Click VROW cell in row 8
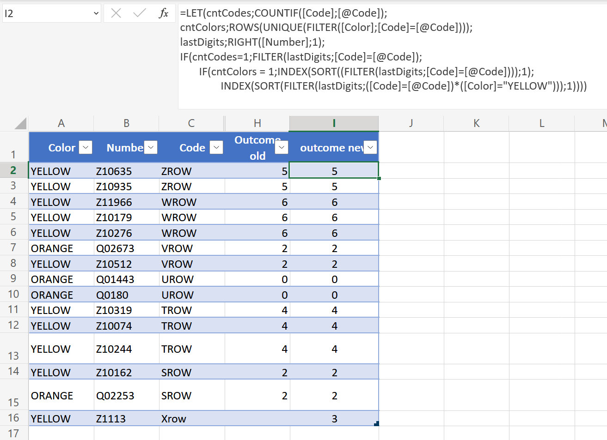Image resolution: width=607 pixels, height=440 pixels. (x=192, y=264)
